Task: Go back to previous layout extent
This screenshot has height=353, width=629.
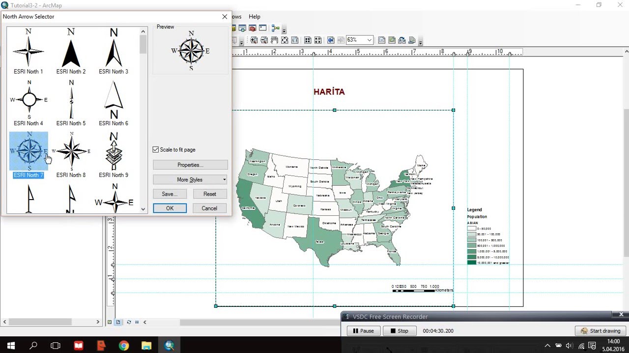Action: coord(331,40)
